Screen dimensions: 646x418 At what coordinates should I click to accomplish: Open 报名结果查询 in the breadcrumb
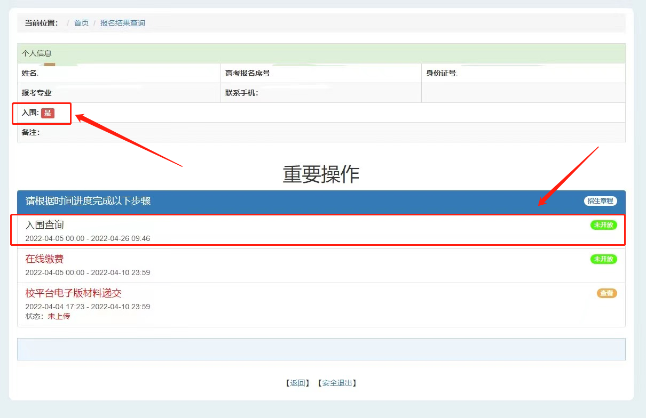click(122, 23)
